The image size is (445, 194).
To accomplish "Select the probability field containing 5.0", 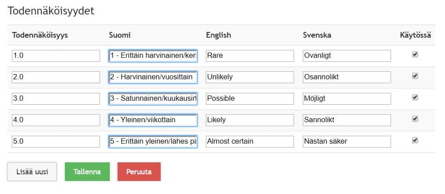I will (56, 141).
